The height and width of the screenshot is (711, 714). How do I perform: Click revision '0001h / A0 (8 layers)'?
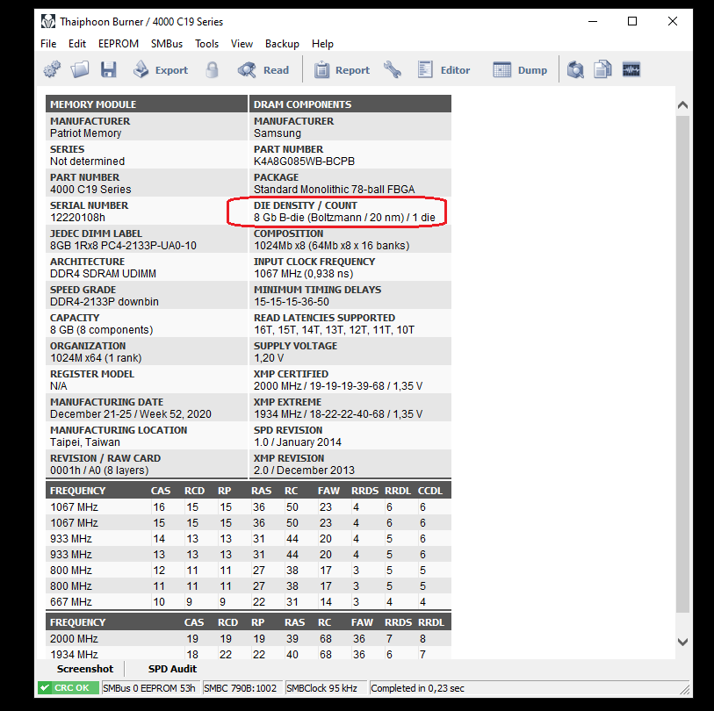(x=99, y=470)
